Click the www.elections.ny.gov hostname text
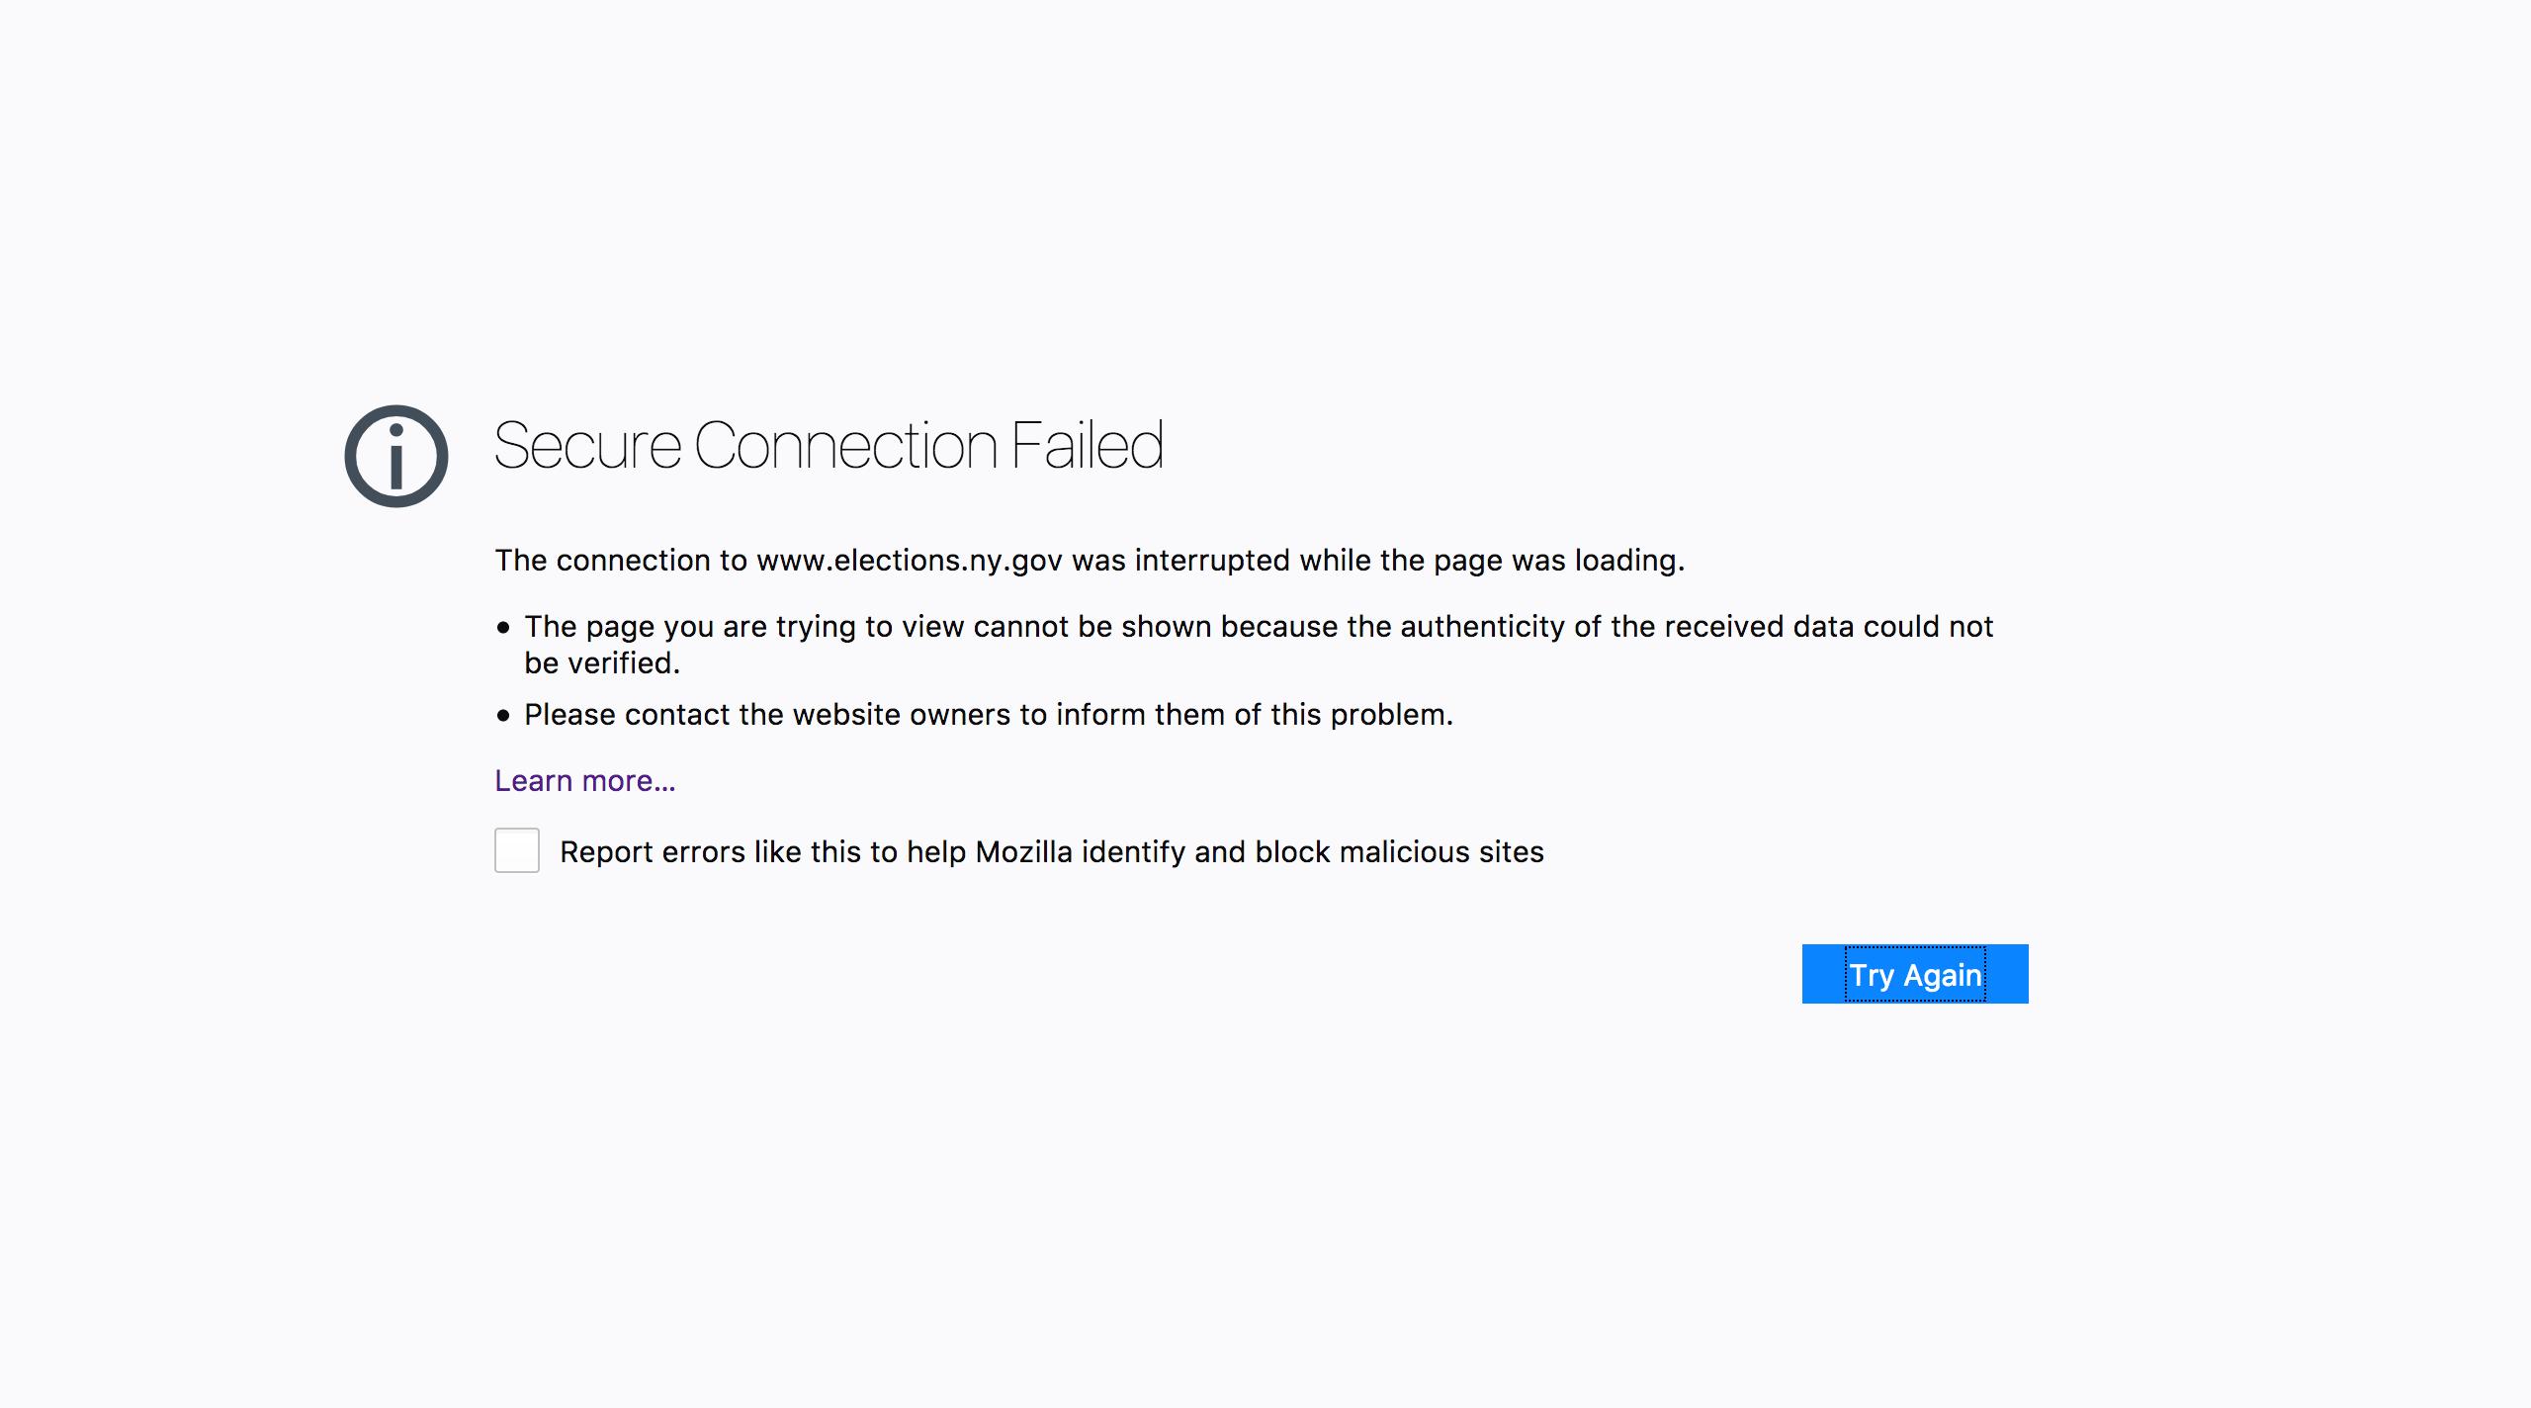This screenshot has width=2531, height=1408. pos(909,561)
